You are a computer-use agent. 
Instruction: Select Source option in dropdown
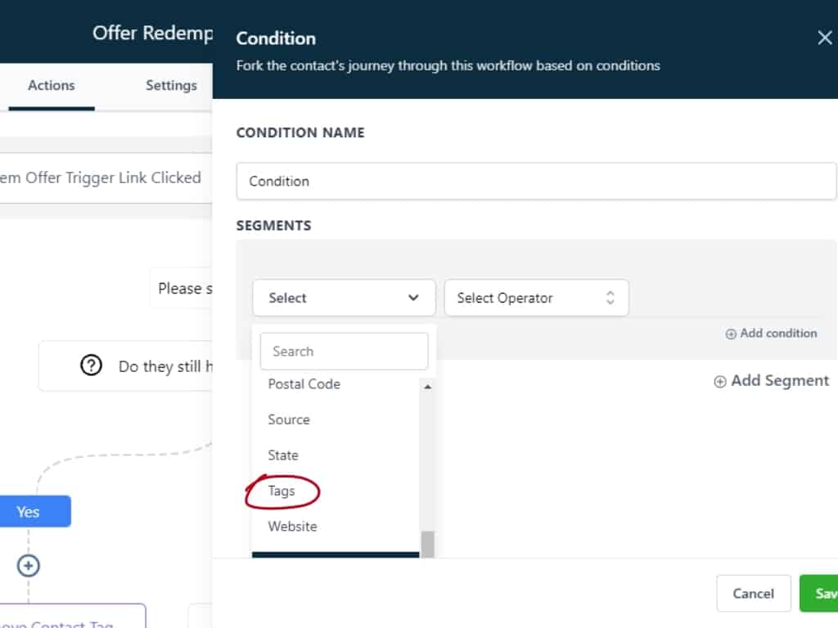point(289,419)
